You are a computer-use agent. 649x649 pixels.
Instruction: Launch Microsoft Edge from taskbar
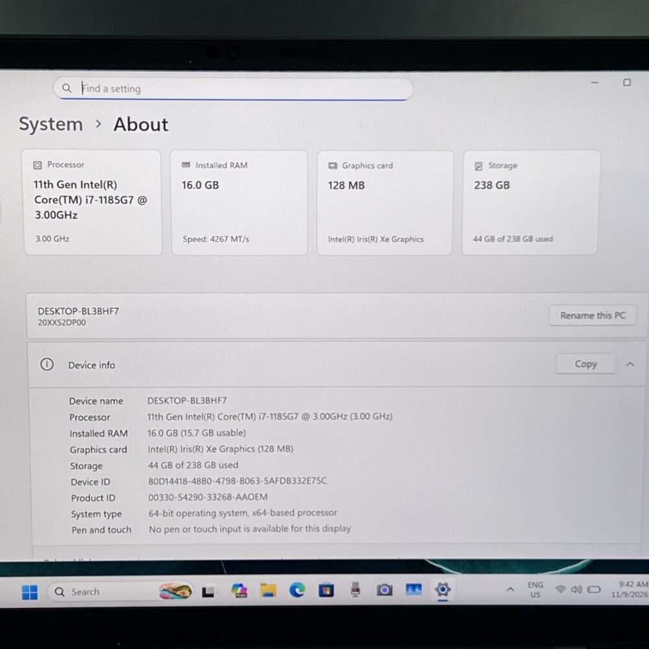click(x=297, y=590)
